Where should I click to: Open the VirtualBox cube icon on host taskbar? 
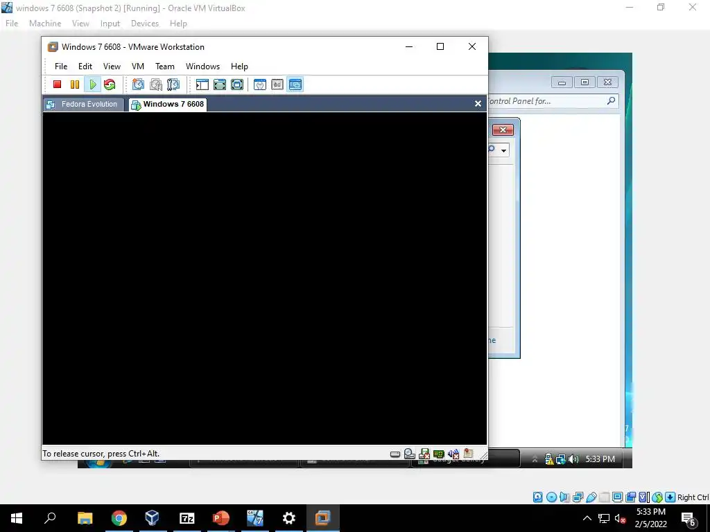coord(152,518)
